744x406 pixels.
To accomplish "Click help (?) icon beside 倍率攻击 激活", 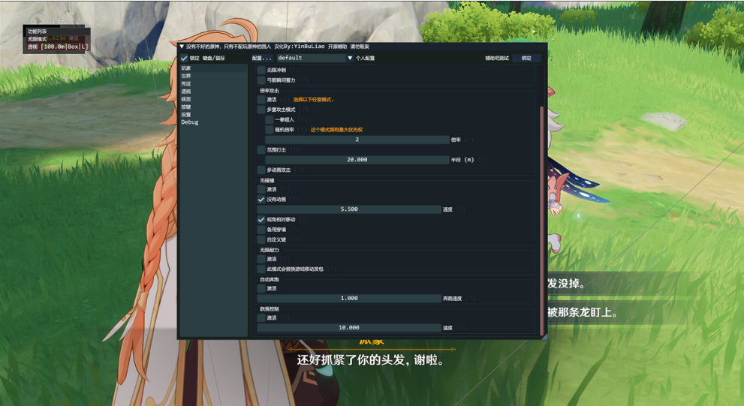I will coord(285,100).
